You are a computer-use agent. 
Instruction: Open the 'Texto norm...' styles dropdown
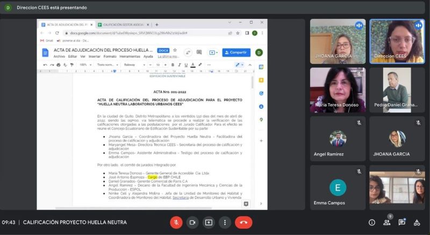[x=107, y=65]
